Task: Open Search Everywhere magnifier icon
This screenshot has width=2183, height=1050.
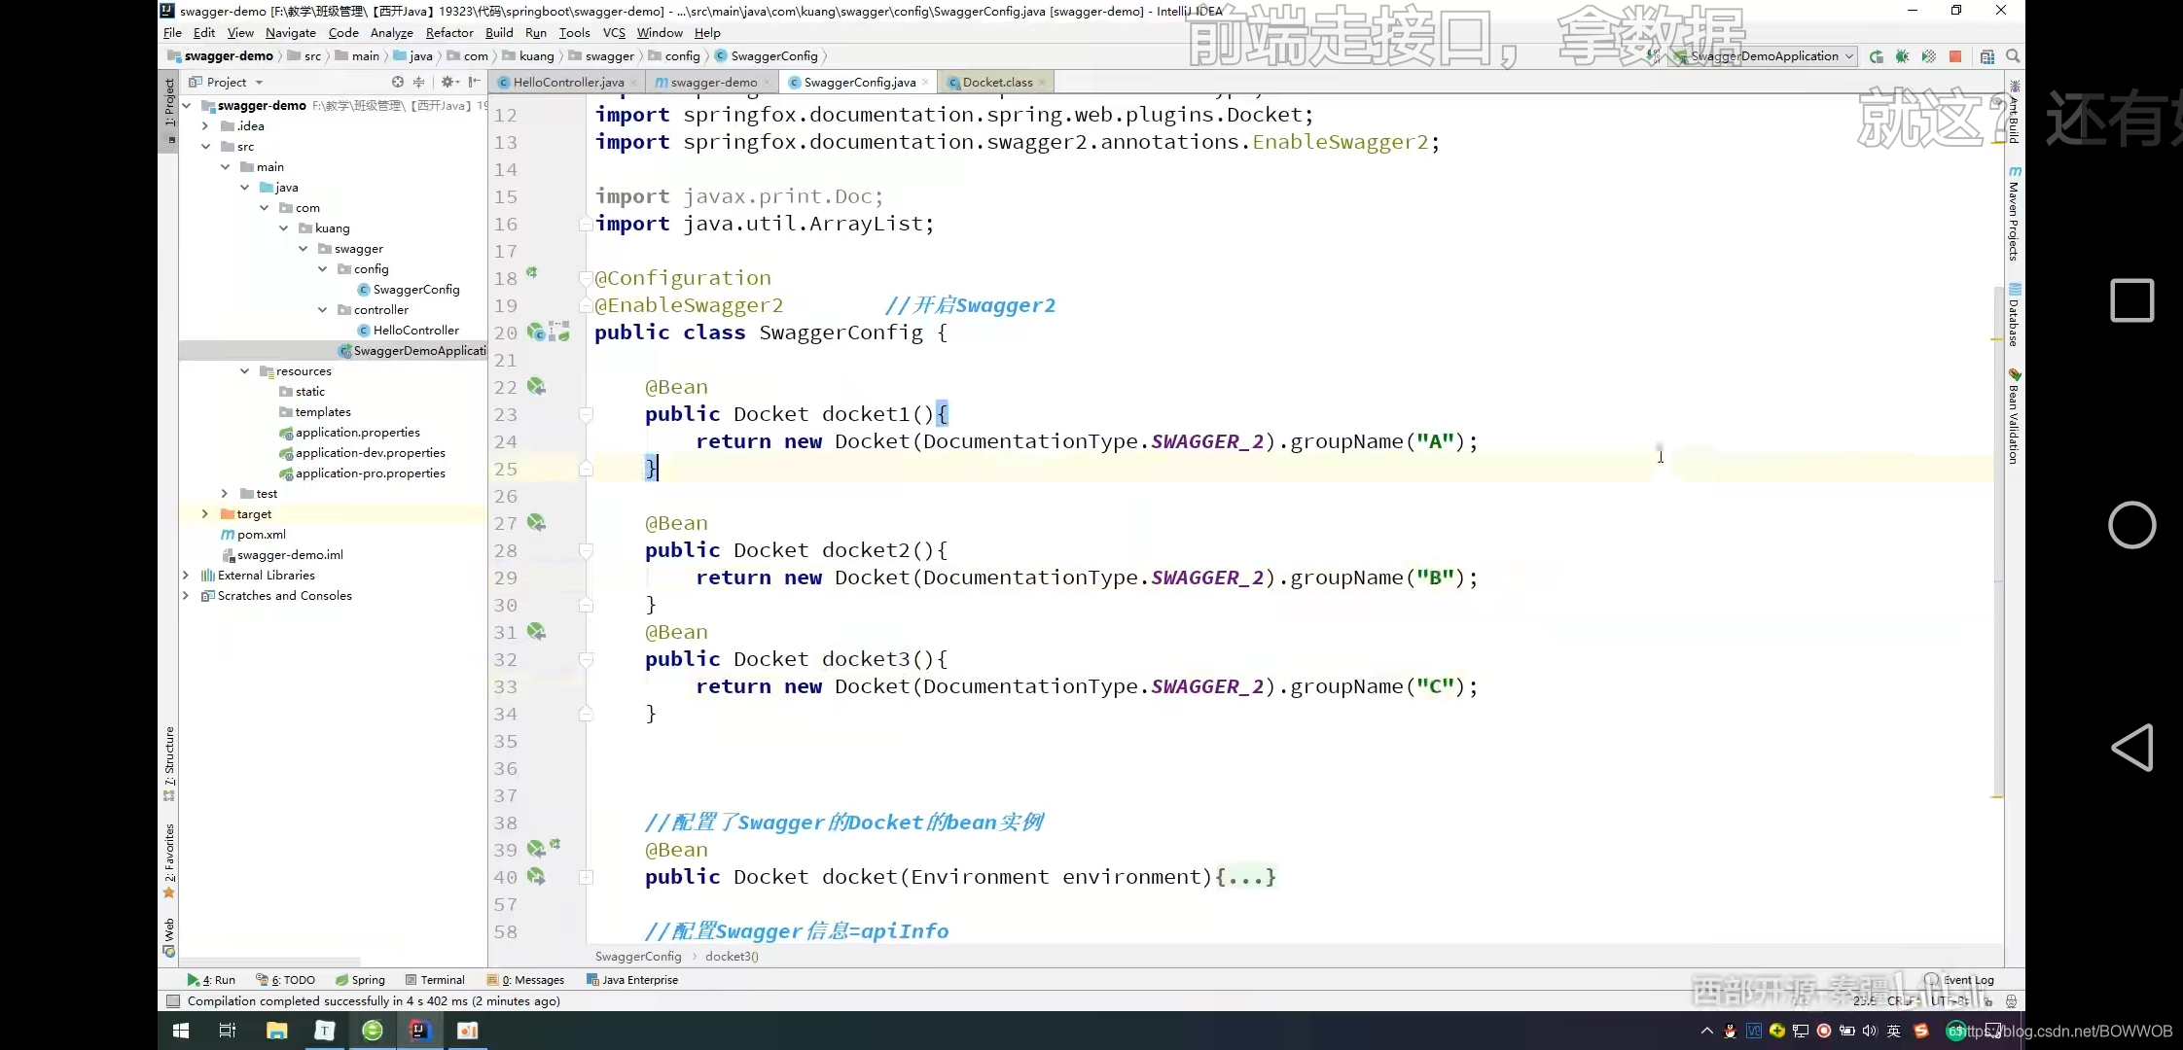Action: tap(2013, 56)
